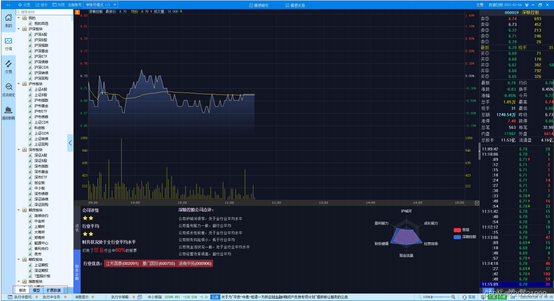Click the orange 1 chart window marker

(x=77, y=11)
